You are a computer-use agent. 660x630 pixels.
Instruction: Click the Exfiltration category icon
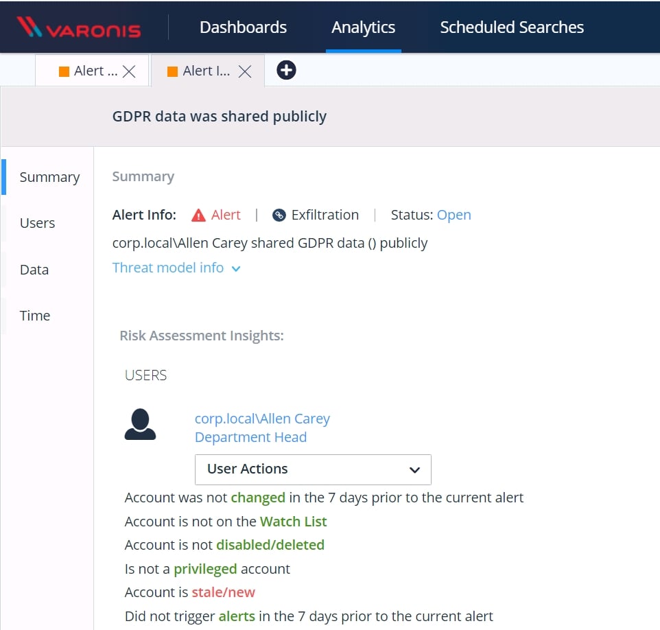[279, 215]
